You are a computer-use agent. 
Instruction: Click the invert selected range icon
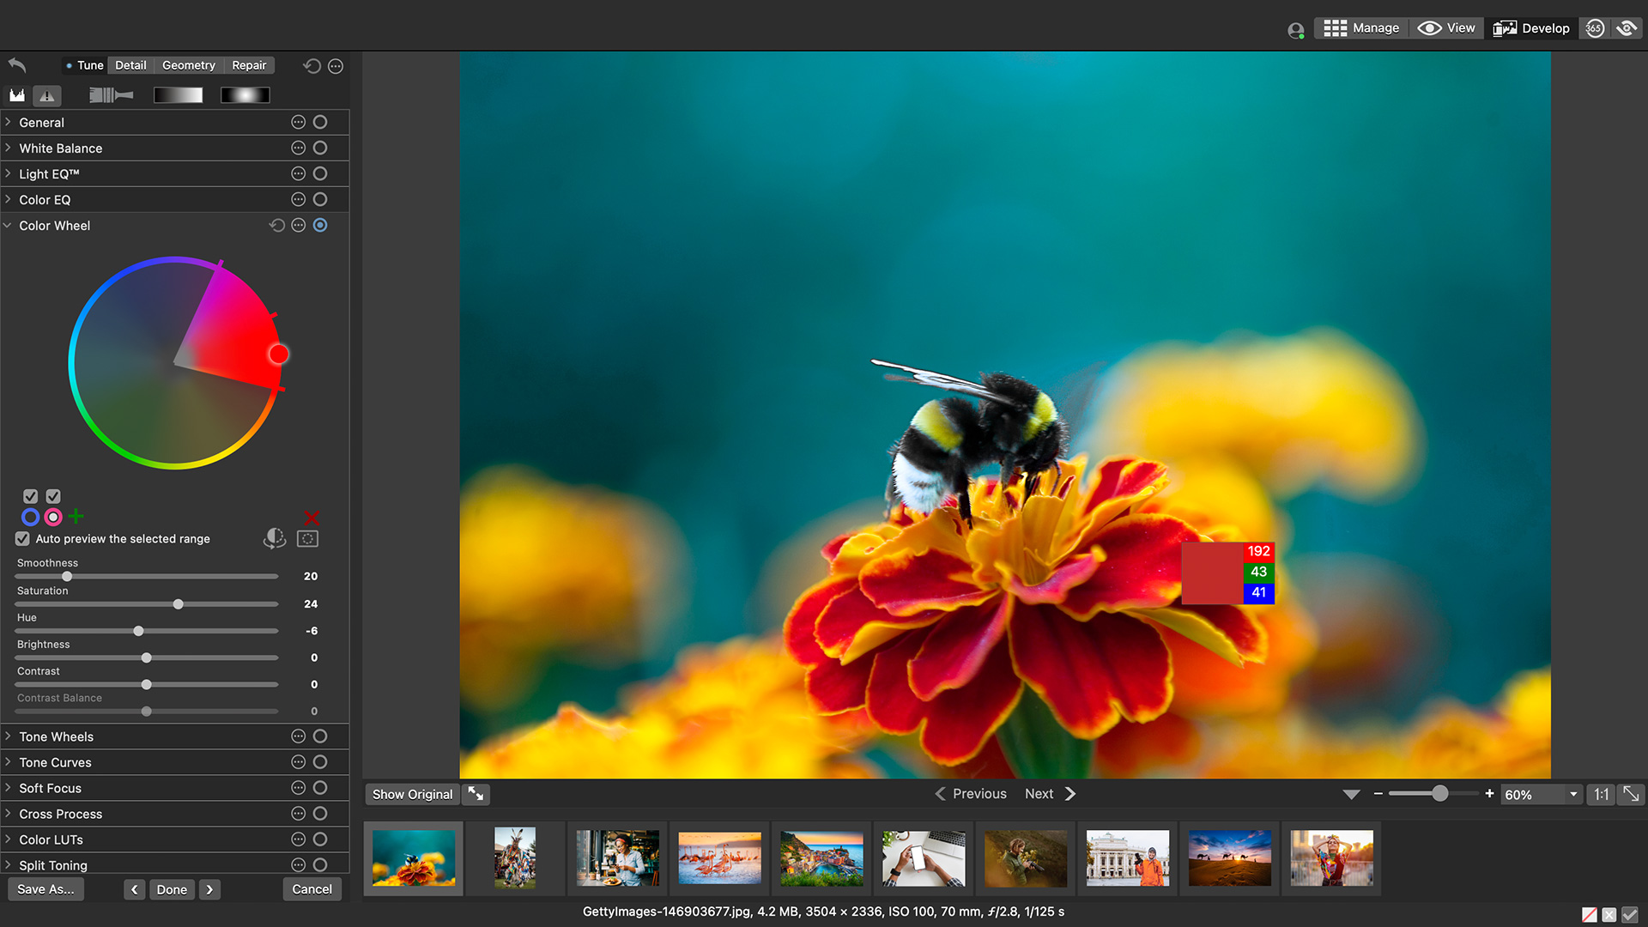[275, 538]
